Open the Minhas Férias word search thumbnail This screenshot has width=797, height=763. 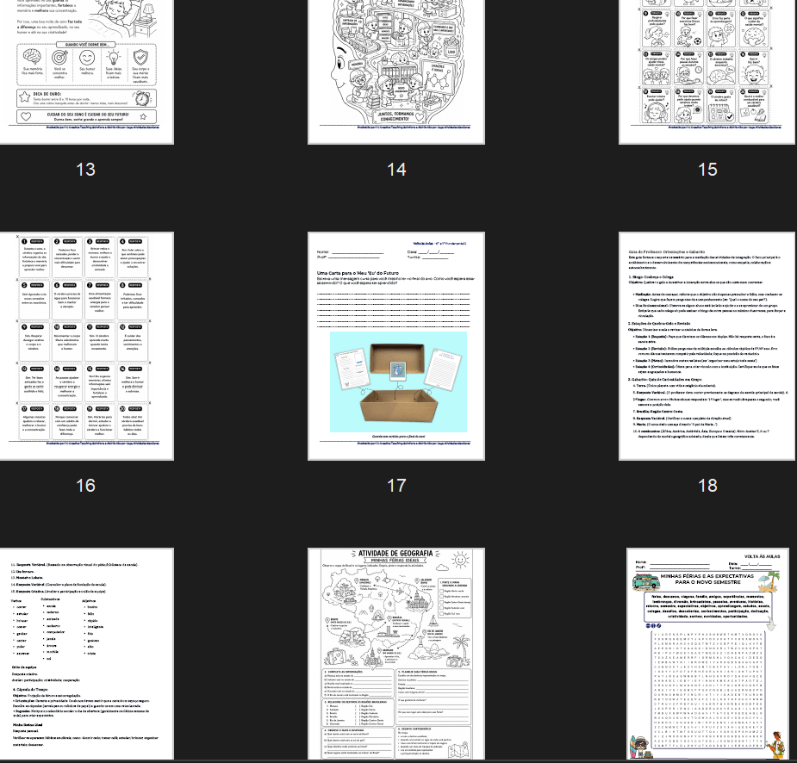(707, 654)
